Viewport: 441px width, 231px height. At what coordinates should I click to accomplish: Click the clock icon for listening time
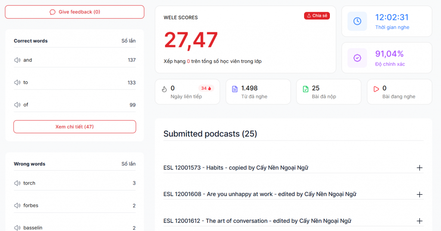click(357, 21)
